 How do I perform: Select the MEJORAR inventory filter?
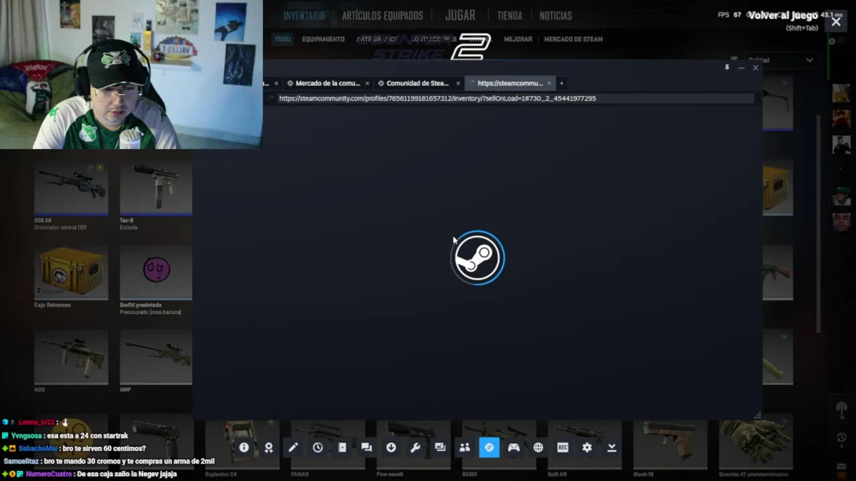(x=518, y=39)
